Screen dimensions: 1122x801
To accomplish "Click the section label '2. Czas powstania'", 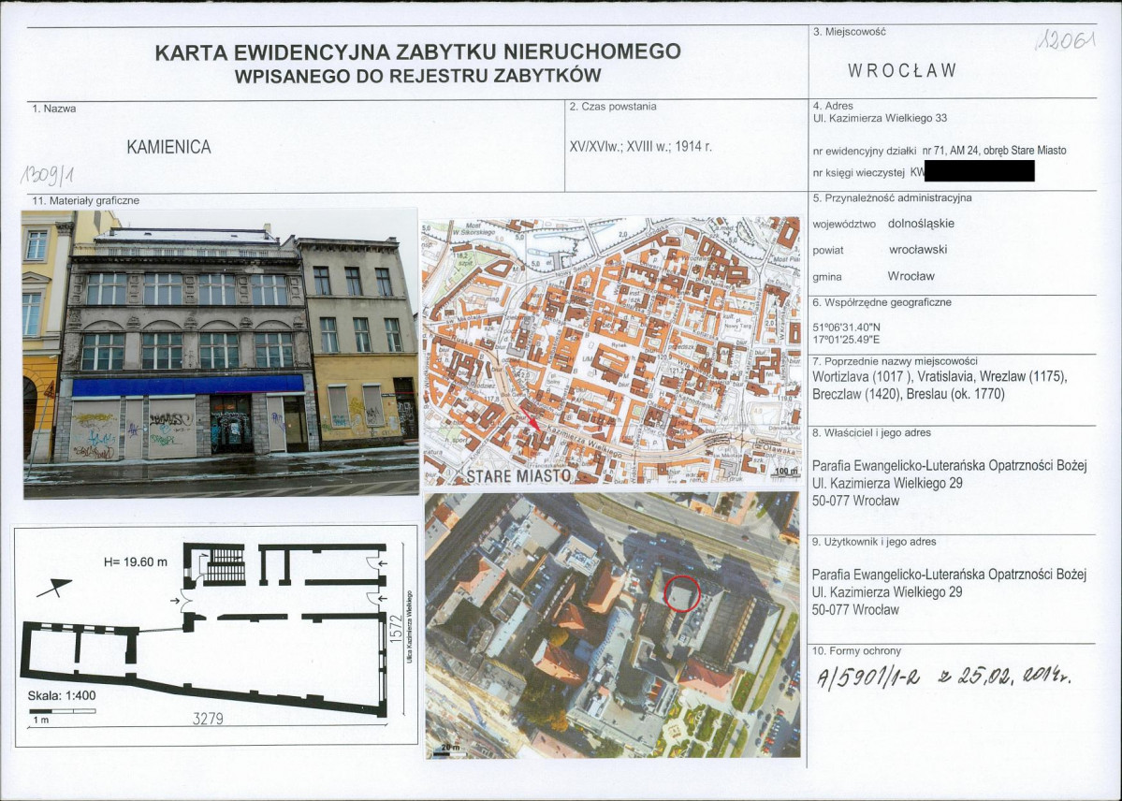I will (613, 107).
